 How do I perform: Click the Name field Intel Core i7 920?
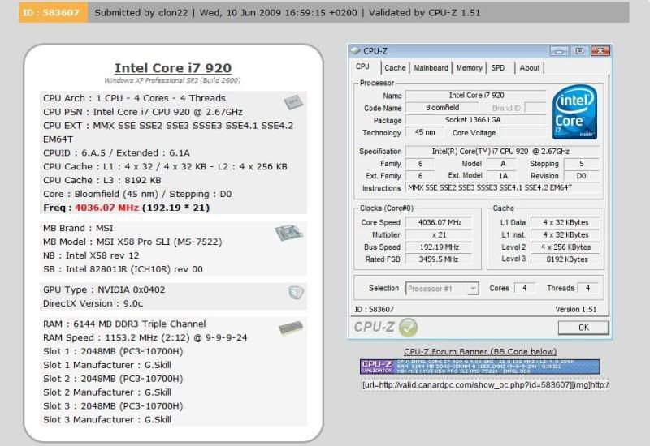(x=476, y=96)
